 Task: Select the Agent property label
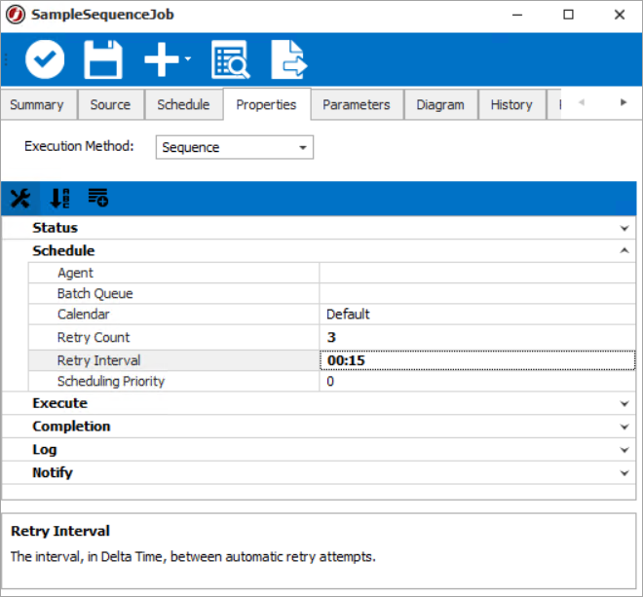(75, 273)
